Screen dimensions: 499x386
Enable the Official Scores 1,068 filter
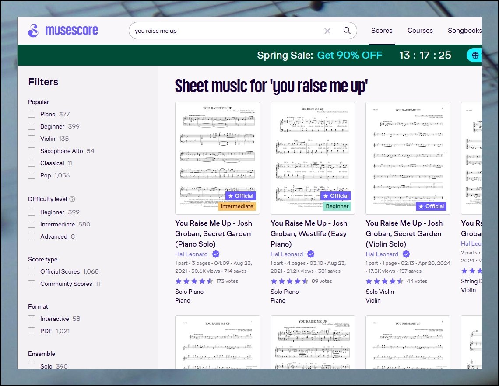[32, 271]
